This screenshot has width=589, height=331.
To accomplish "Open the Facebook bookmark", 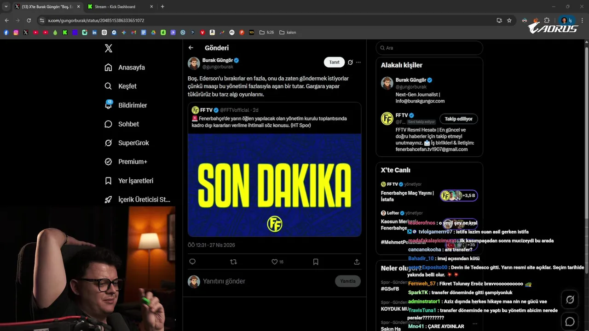I will (x=6, y=32).
